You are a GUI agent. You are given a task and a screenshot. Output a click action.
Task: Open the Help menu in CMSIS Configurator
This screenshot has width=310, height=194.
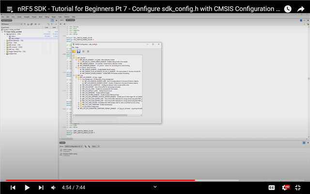click(77, 47)
